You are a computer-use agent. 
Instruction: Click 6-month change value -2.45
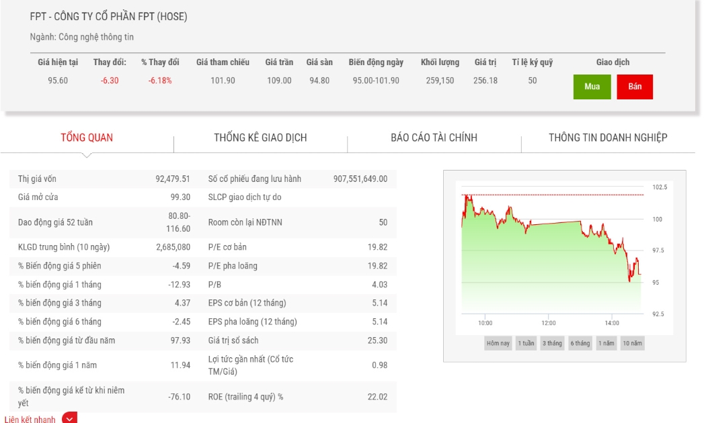tap(181, 322)
